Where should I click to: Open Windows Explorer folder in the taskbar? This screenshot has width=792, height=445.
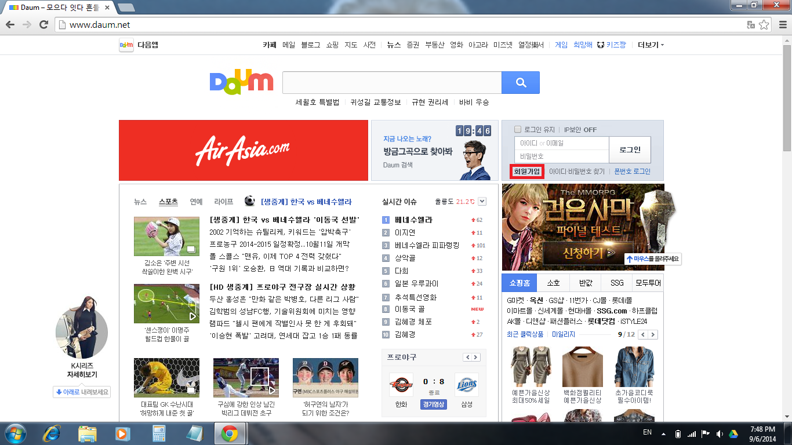point(88,433)
